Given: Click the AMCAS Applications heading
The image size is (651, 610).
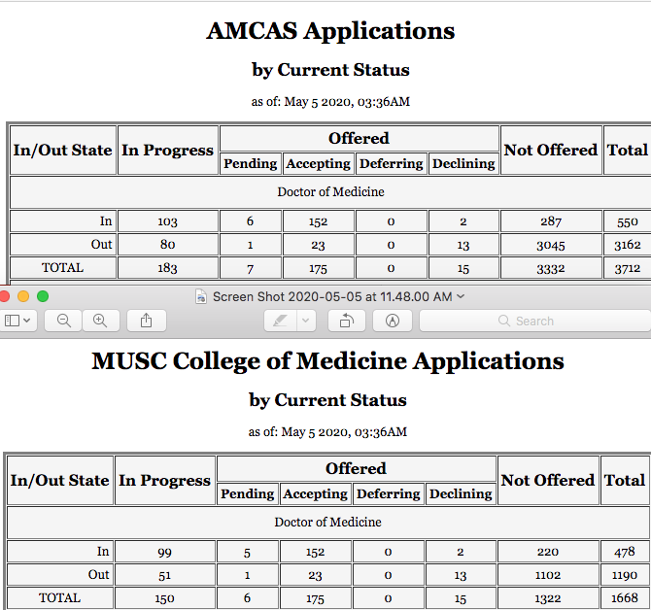Looking at the screenshot, I should click(x=330, y=31).
